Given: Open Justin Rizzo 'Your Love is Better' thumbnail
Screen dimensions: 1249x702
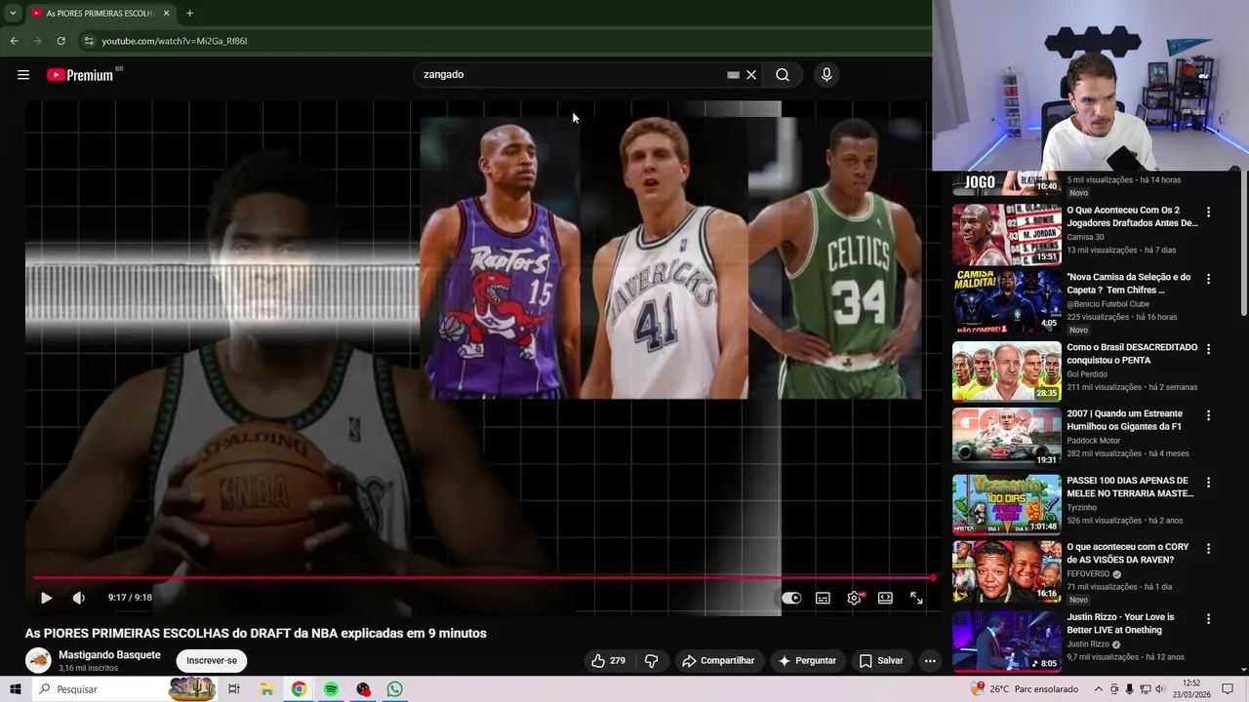Looking at the screenshot, I should point(1006,641).
